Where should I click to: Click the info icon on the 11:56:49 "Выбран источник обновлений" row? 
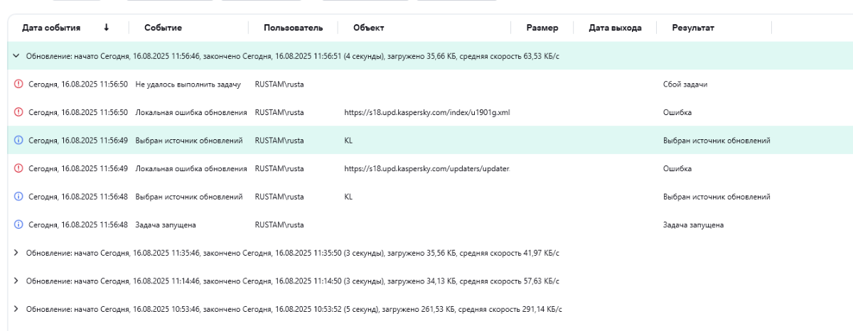click(x=18, y=141)
